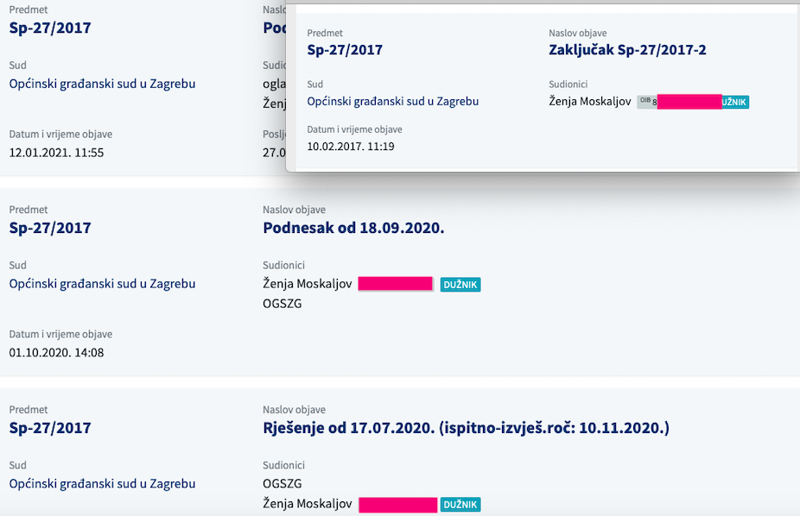Open Sp-27/2017 case dated 12.01.2021

[x=50, y=28]
